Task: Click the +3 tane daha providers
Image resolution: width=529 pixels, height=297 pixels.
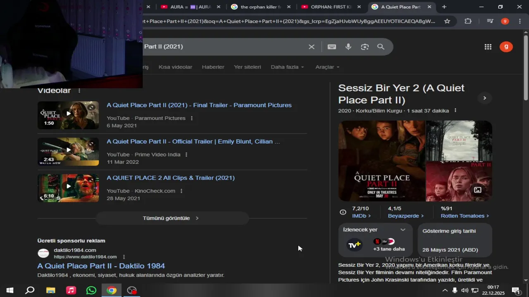Action: (389, 249)
